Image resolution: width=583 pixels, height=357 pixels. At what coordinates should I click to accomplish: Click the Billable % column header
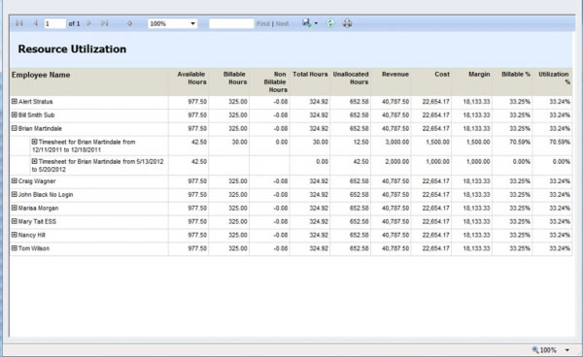pyautogui.click(x=516, y=75)
